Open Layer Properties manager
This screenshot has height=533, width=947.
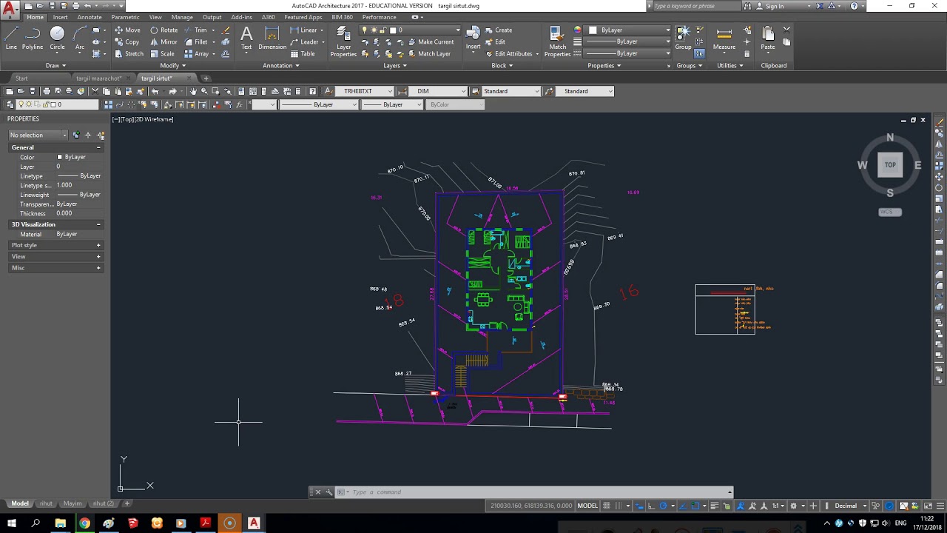pyautogui.click(x=343, y=41)
